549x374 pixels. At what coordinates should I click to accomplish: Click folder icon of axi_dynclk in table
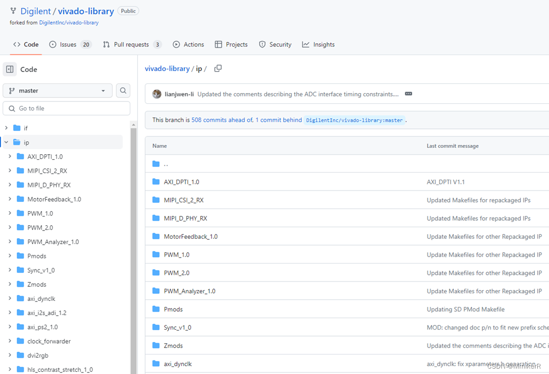156,364
